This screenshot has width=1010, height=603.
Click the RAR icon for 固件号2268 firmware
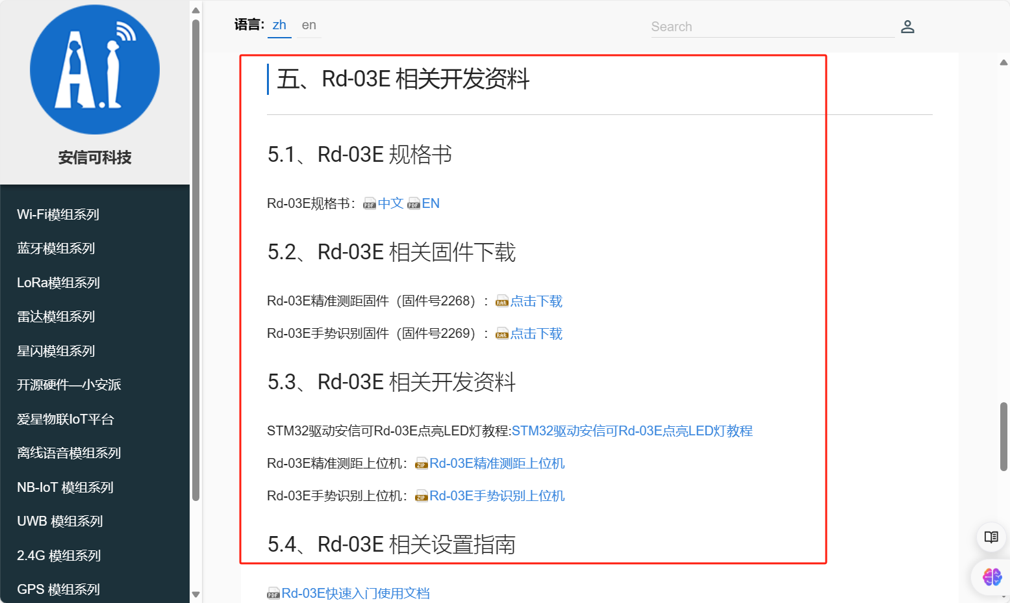click(x=501, y=301)
